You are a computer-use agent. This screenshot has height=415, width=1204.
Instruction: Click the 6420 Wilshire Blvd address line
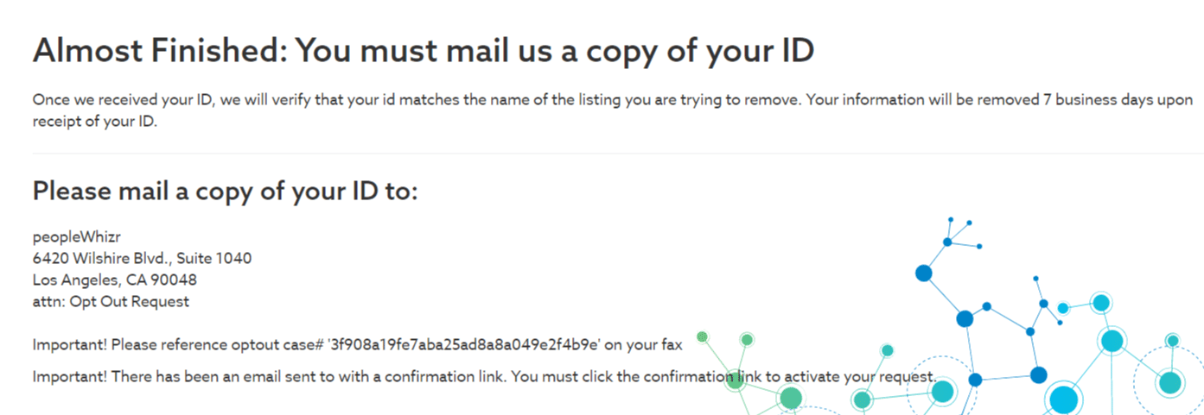pos(142,258)
